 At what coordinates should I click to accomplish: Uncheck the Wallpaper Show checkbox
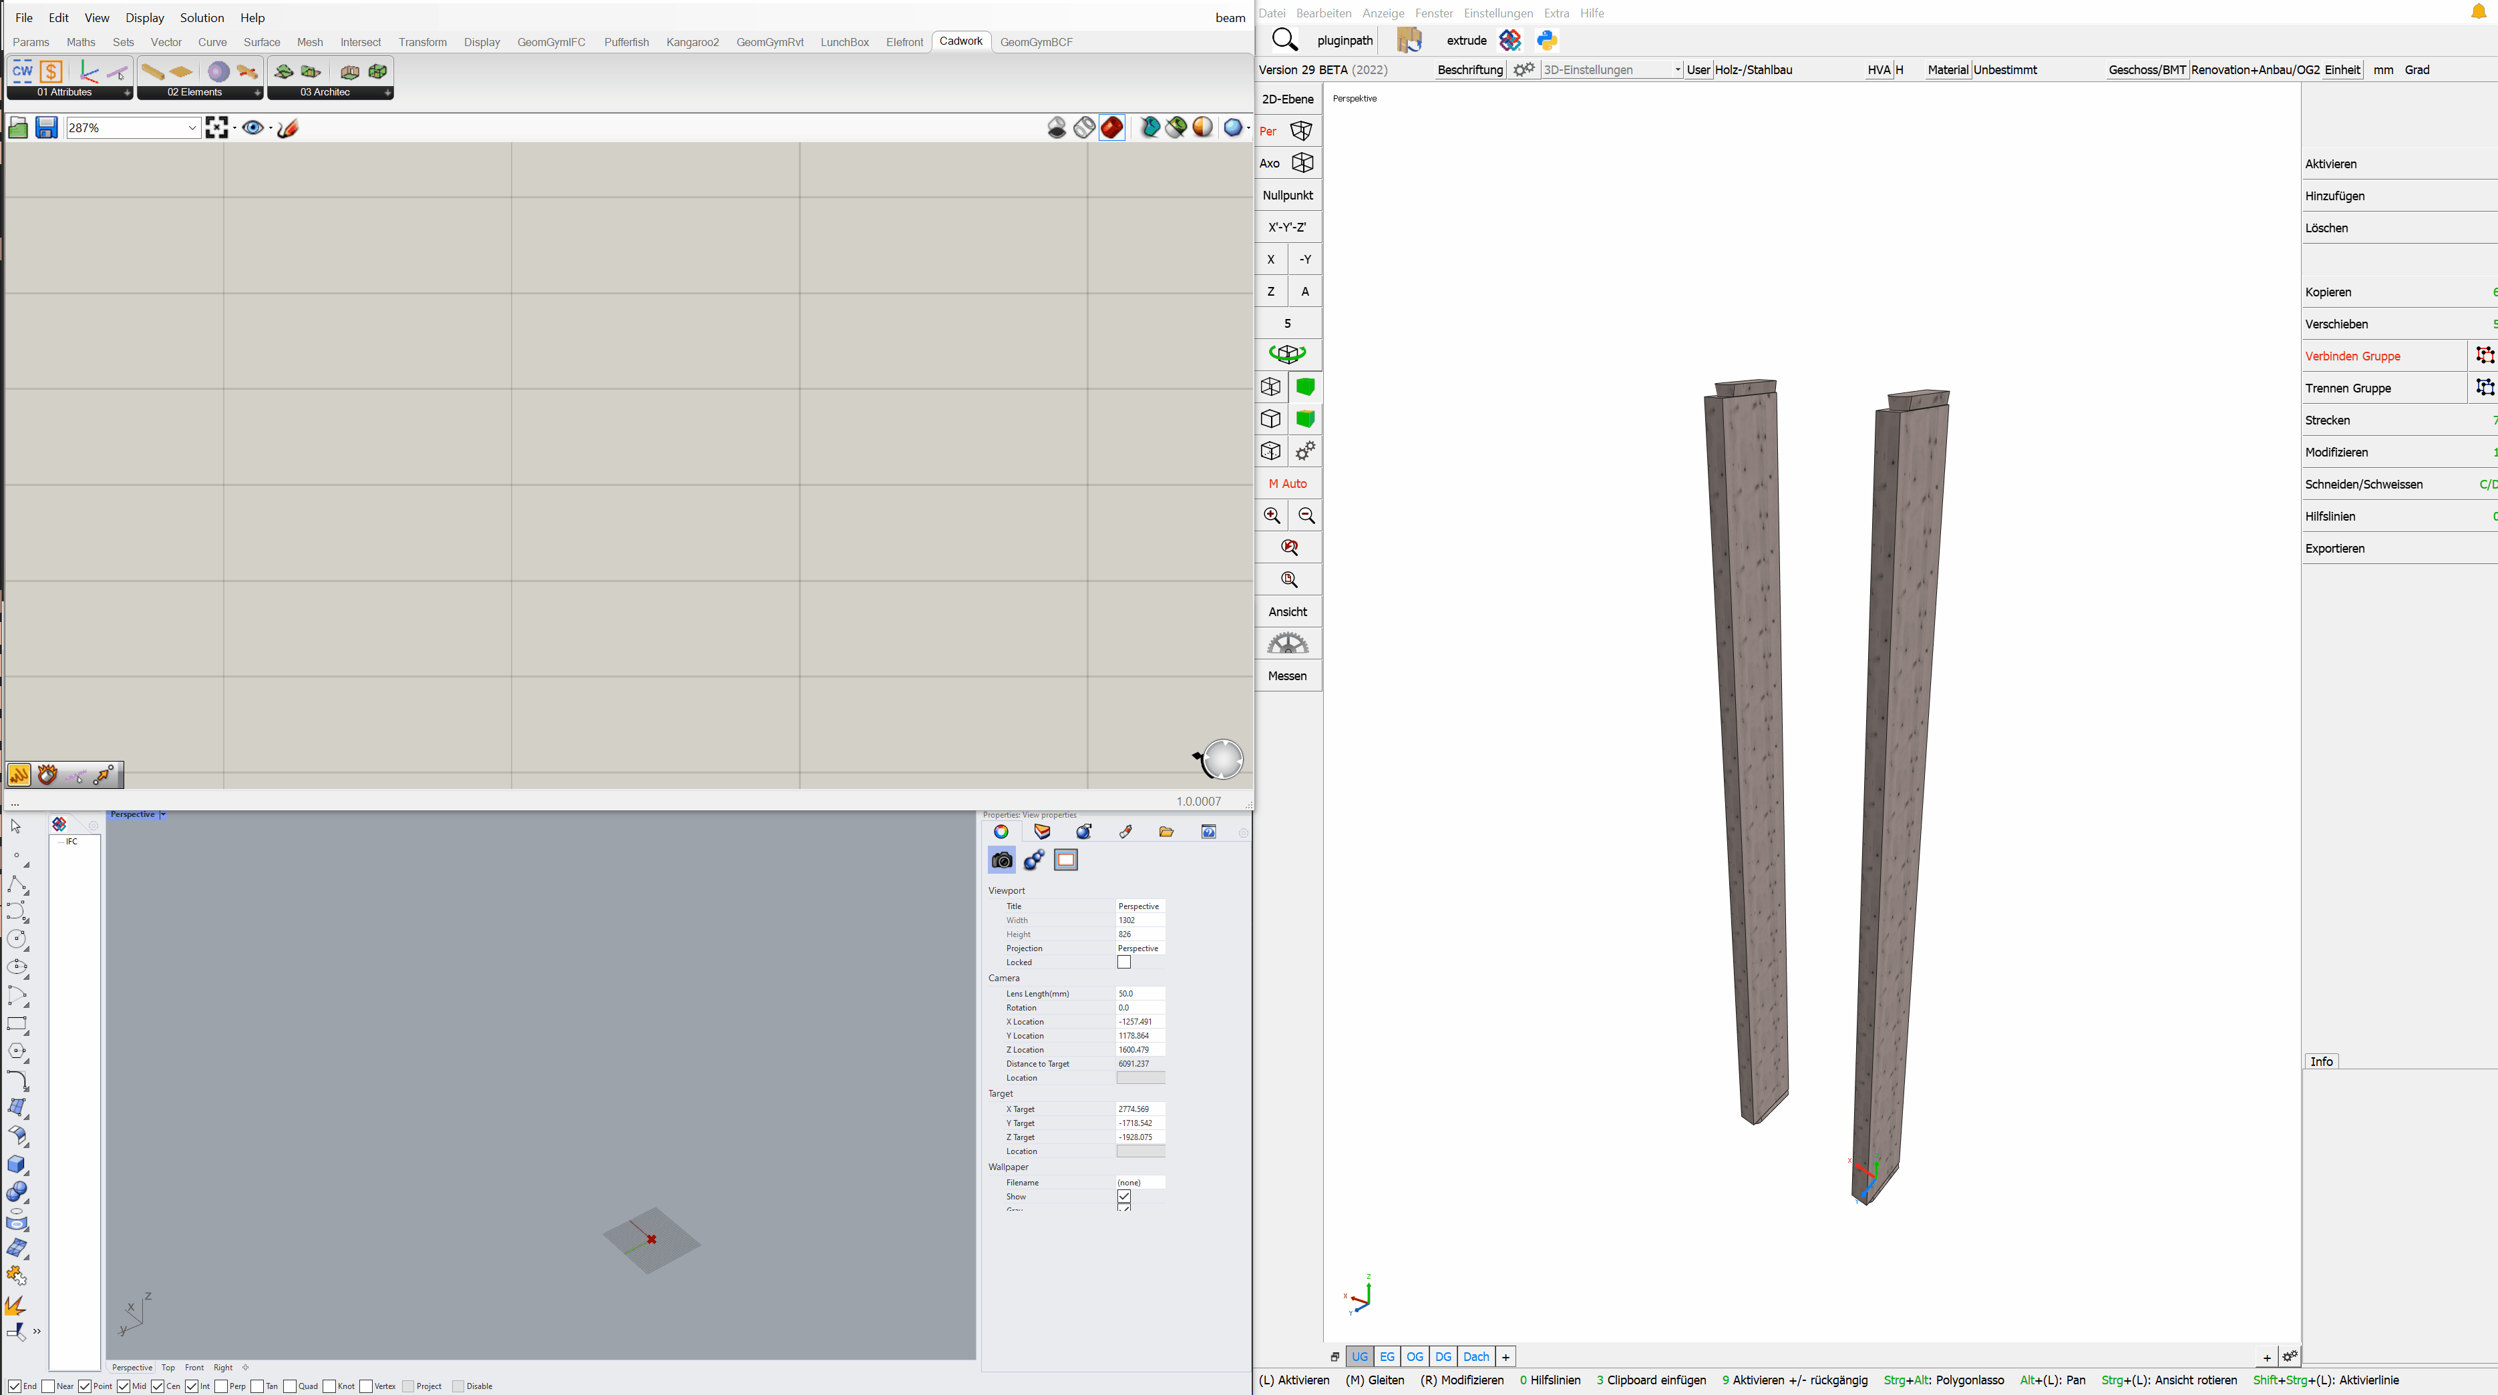(x=1124, y=1196)
